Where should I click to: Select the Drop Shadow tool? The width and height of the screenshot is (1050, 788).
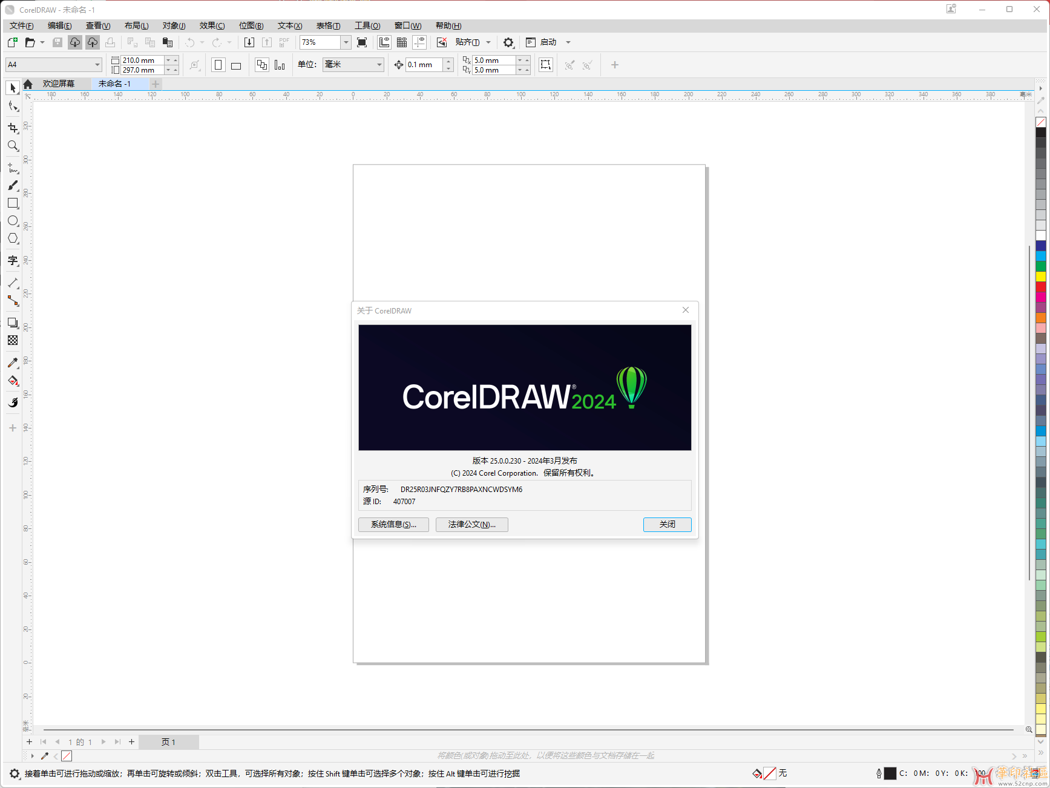pos(13,323)
